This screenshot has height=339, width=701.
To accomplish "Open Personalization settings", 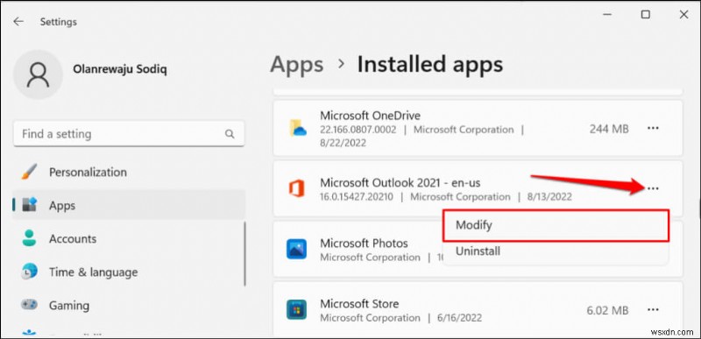I will [129, 172].
